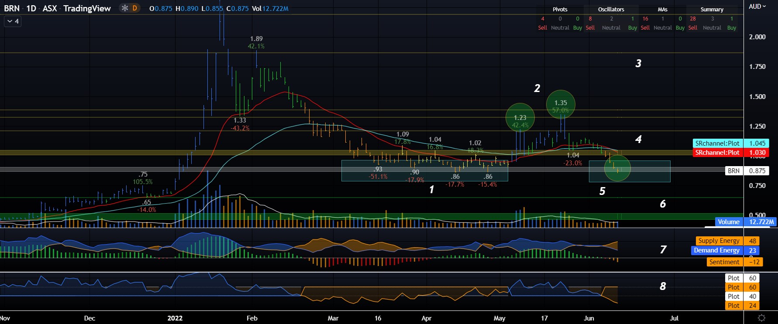The image size is (778, 324).
Task: Click the asterisk market status icon
Action: click(x=125, y=8)
